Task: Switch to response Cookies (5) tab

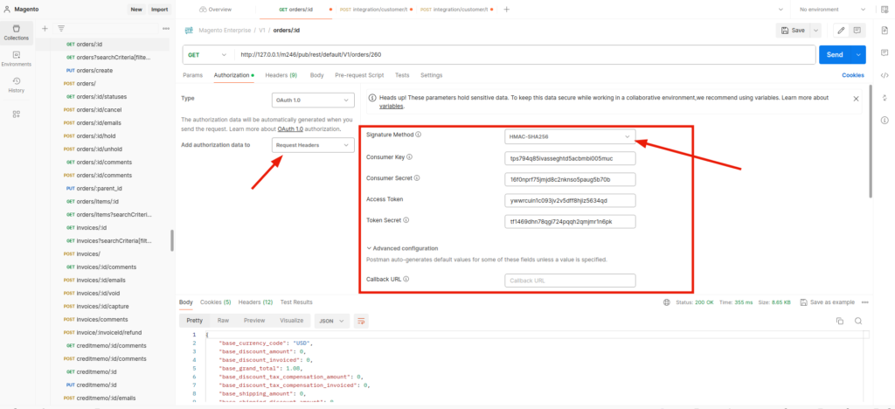Action: [215, 302]
